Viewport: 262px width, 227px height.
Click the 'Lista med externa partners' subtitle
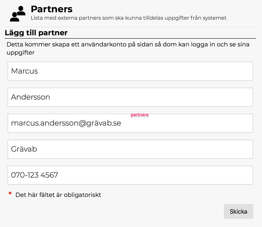[x=128, y=18]
